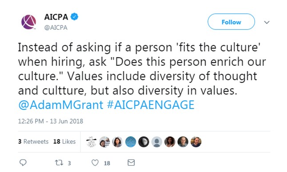Click the blue verified badge
Image resolution: width=287 pixels, height=172 pixels.
click(74, 17)
